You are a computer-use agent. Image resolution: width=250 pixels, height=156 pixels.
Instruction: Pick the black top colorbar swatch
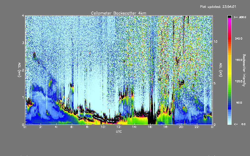pos(229,17)
